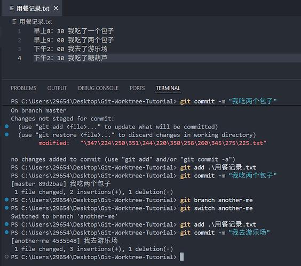Viewport: 301px width, 266px height.
Task: Click "Switched to branch 'another-me'" output
Action: click(x=64, y=216)
